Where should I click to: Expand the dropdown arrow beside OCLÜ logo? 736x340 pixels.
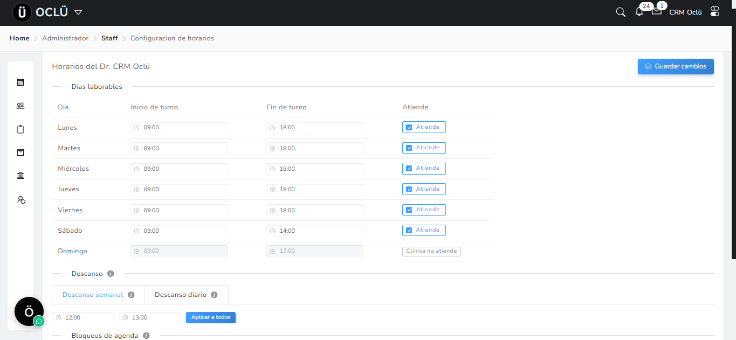pos(78,12)
